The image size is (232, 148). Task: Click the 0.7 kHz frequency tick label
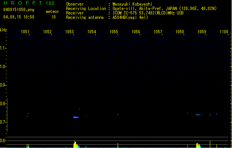tap(3, 122)
